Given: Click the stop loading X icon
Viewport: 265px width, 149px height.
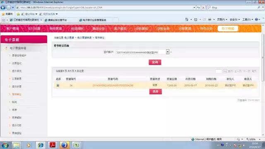Looking at the screenshot, I should point(203,7).
